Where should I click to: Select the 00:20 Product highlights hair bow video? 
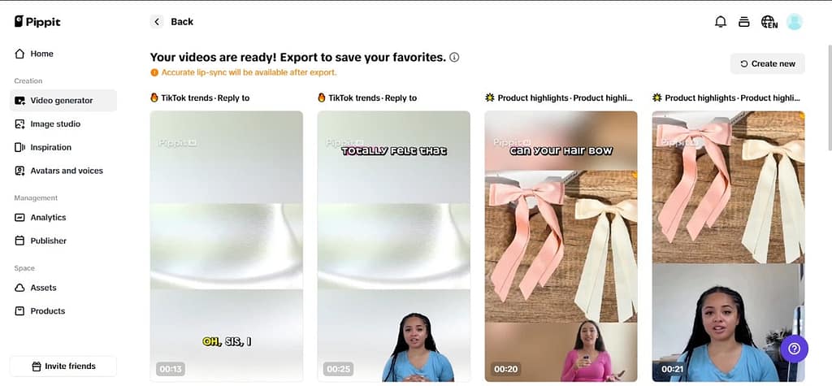tap(561, 246)
